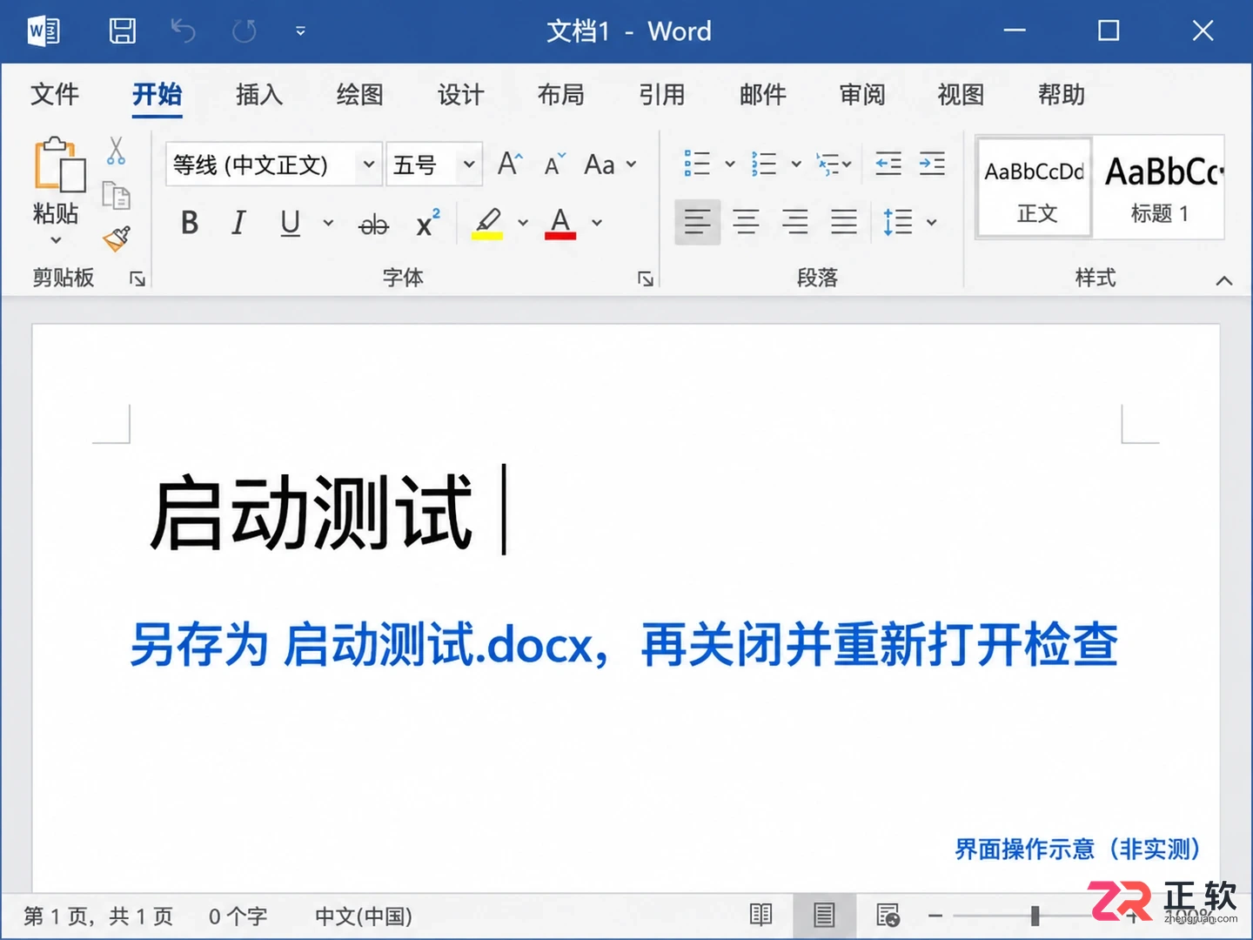Apply strikethrough formatting
Image resolution: width=1253 pixels, height=940 pixels.
coord(373,225)
